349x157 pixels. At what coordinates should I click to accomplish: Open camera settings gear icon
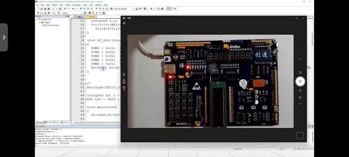point(124,23)
